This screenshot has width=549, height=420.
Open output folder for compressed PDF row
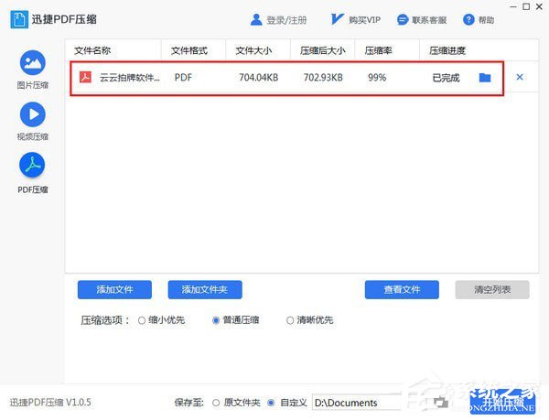click(485, 78)
